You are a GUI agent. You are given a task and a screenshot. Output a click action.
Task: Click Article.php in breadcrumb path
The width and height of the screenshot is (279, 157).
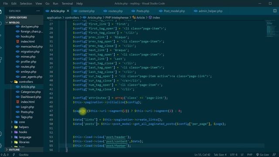(95, 17)
